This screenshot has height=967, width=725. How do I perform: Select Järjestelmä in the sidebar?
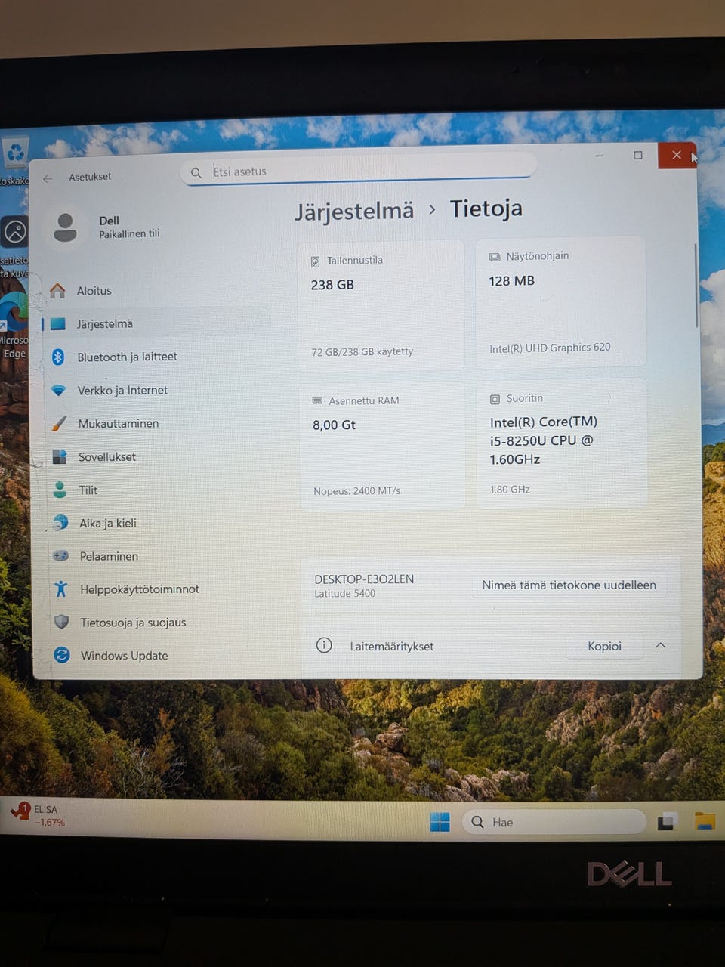(x=156, y=323)
